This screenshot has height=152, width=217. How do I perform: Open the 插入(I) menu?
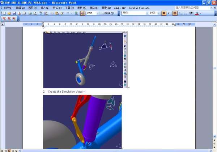pyautogui.click(x=45, y=8)
